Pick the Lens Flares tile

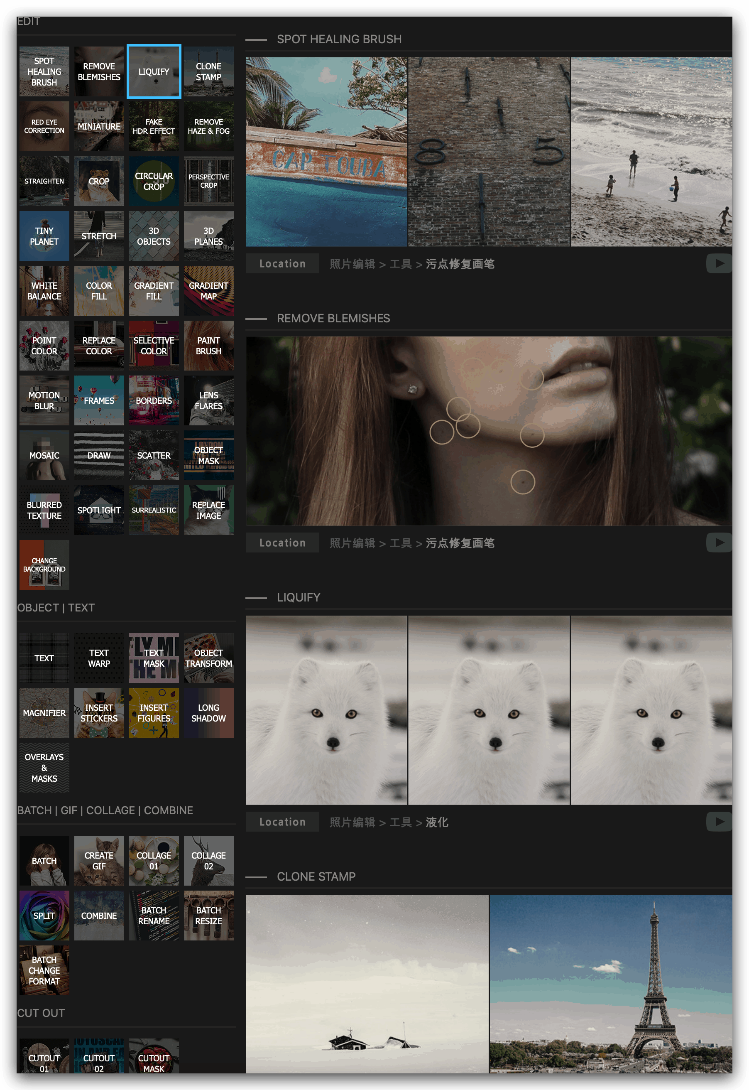click(x=208, y=400)
